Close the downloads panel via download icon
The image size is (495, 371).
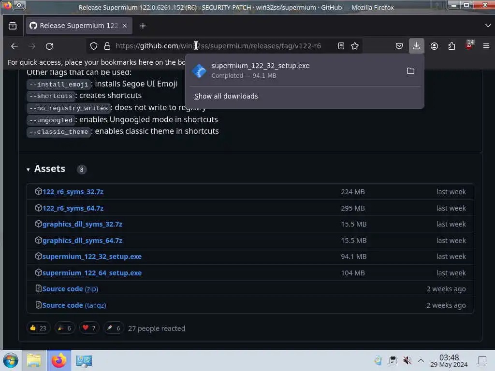[416, 46]
